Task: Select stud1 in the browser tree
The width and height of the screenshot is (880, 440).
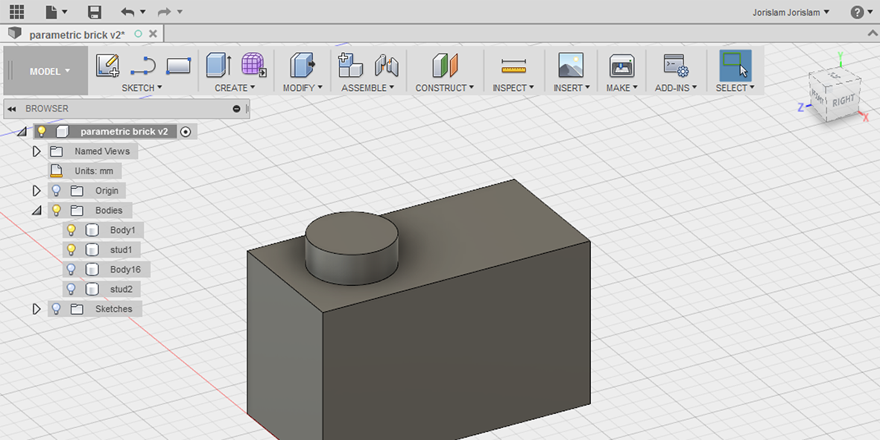Action: (x=121, y=249)
